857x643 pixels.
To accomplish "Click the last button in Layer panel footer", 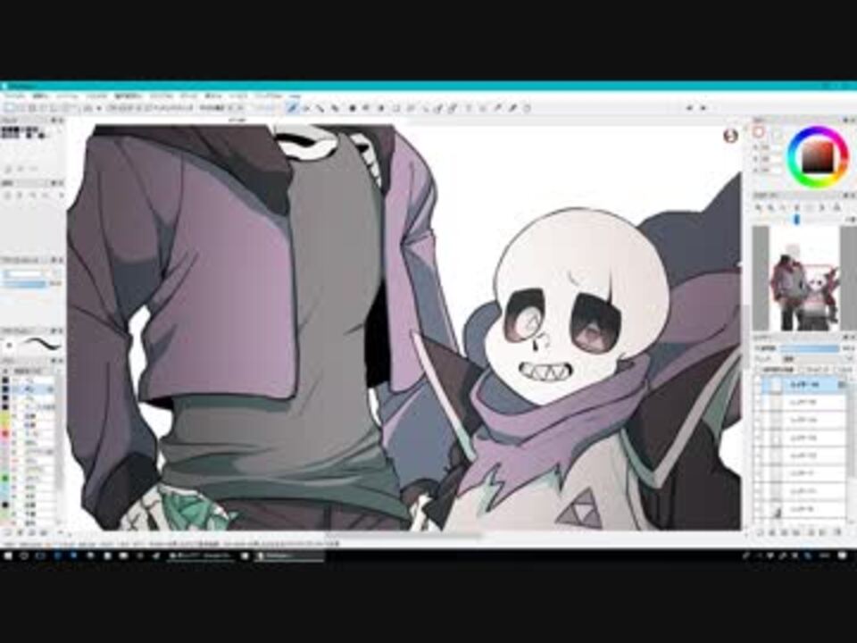I will tap(837, 532).
